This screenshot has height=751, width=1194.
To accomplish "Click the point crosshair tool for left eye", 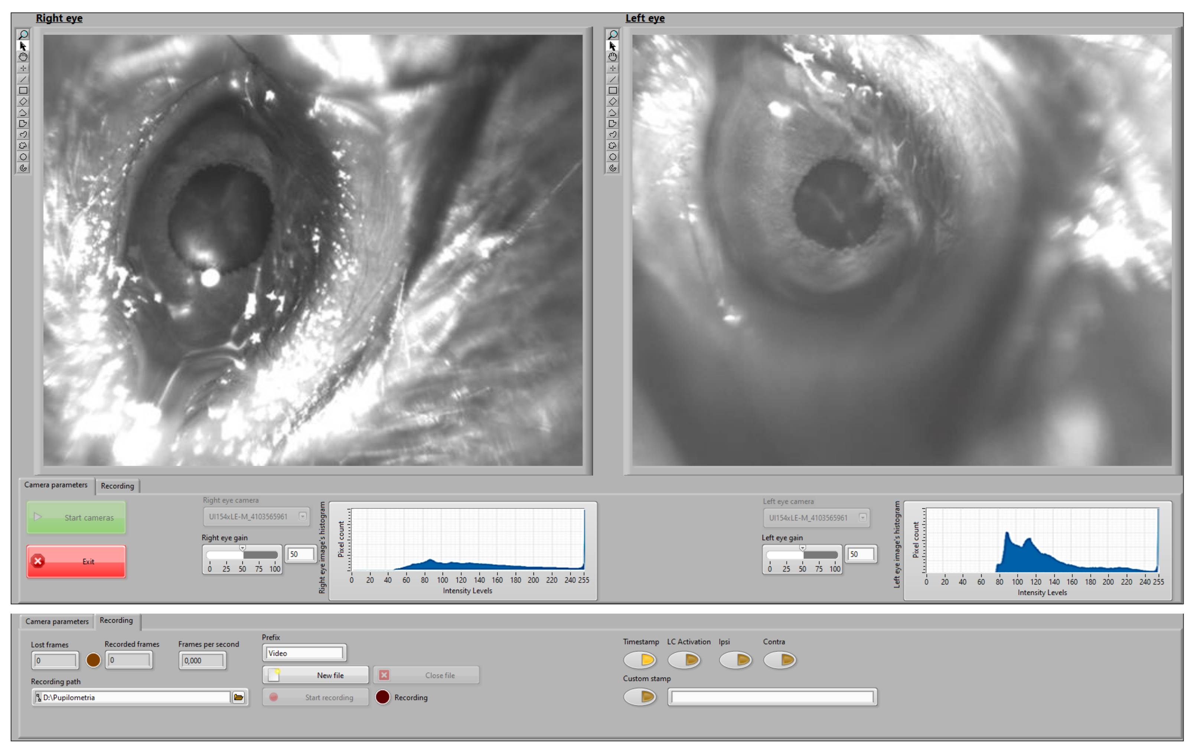I will click(613, 68).
